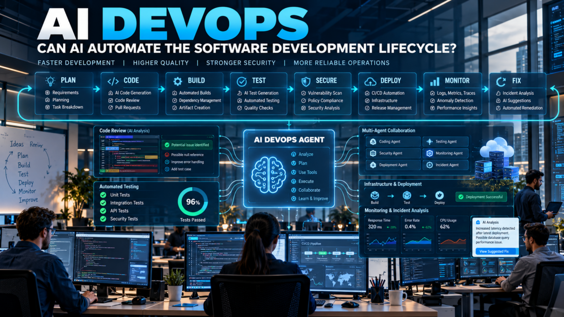Click the Add test case suggestion
This screenshot has width=564, height=317.
(178, 169)
